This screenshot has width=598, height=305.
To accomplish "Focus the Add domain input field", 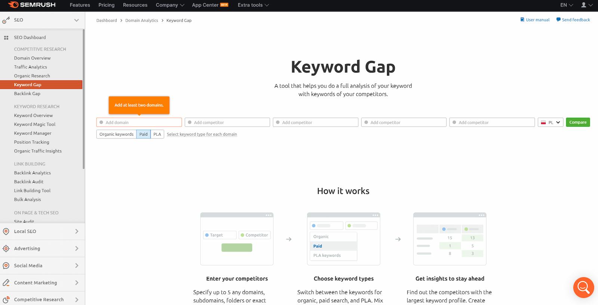I will 139,122.
